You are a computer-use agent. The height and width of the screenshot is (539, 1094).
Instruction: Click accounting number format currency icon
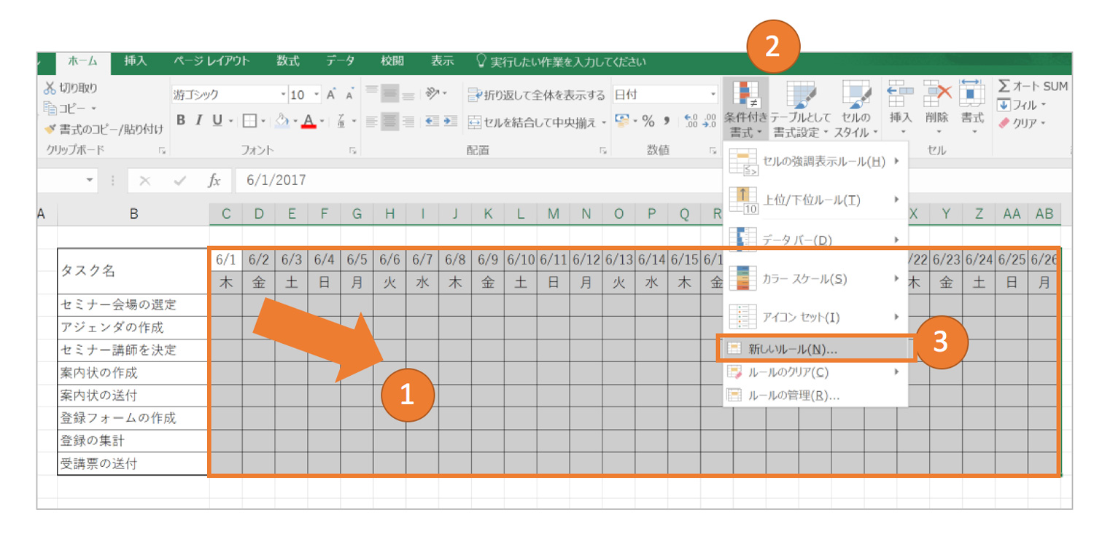pos(622,121)
